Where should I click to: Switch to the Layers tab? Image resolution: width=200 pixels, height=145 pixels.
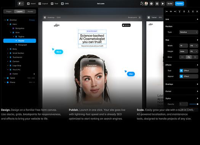19,11
